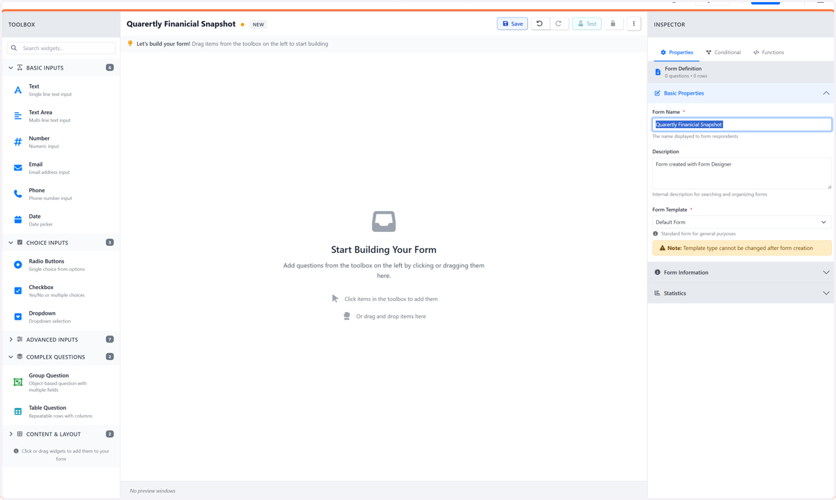This screenshot has height=500, width=836.
Task: Click the inbox tray icon in canvas
Action: tap(384, 221)
